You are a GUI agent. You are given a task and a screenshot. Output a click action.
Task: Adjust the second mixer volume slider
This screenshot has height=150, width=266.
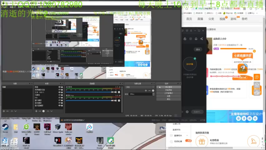90,101
